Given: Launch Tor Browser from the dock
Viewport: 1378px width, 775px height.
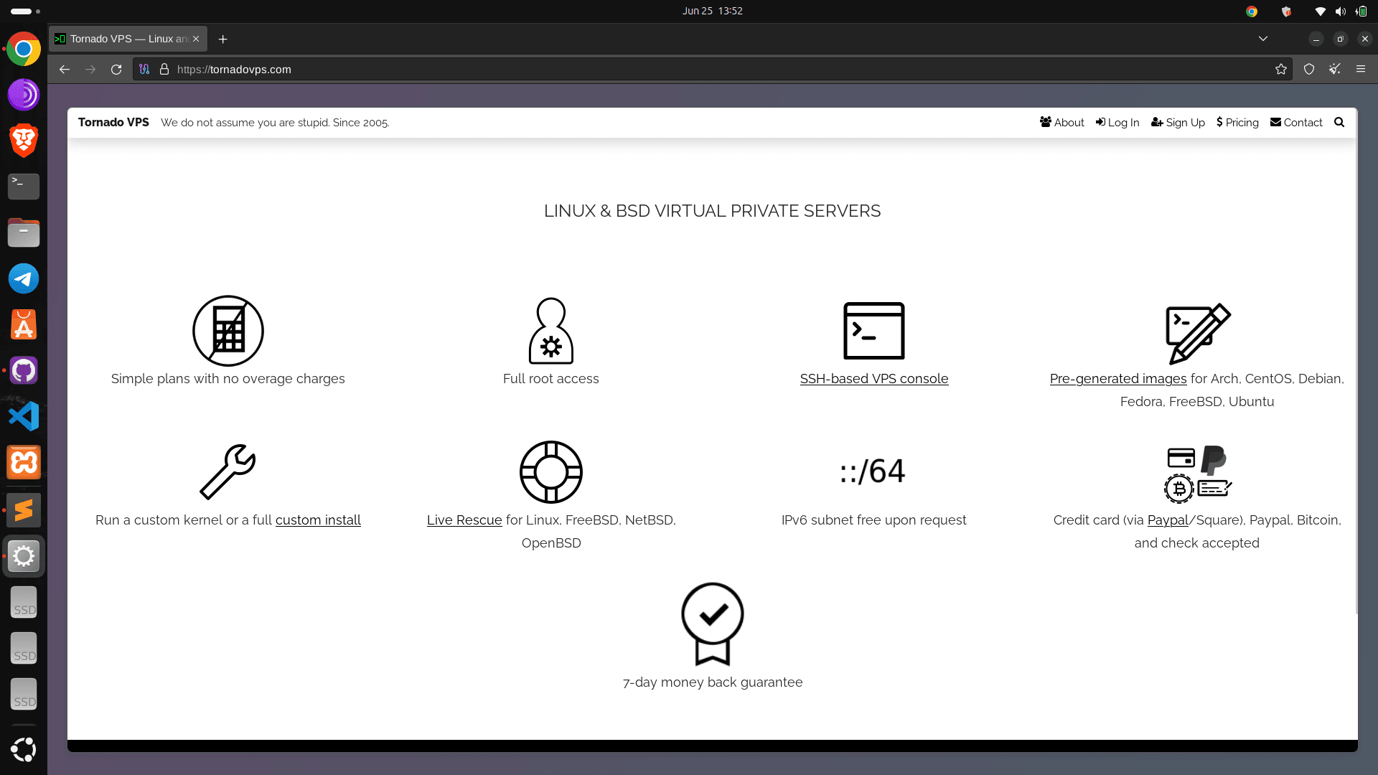Looking at the screenshot, I should 24,95.
